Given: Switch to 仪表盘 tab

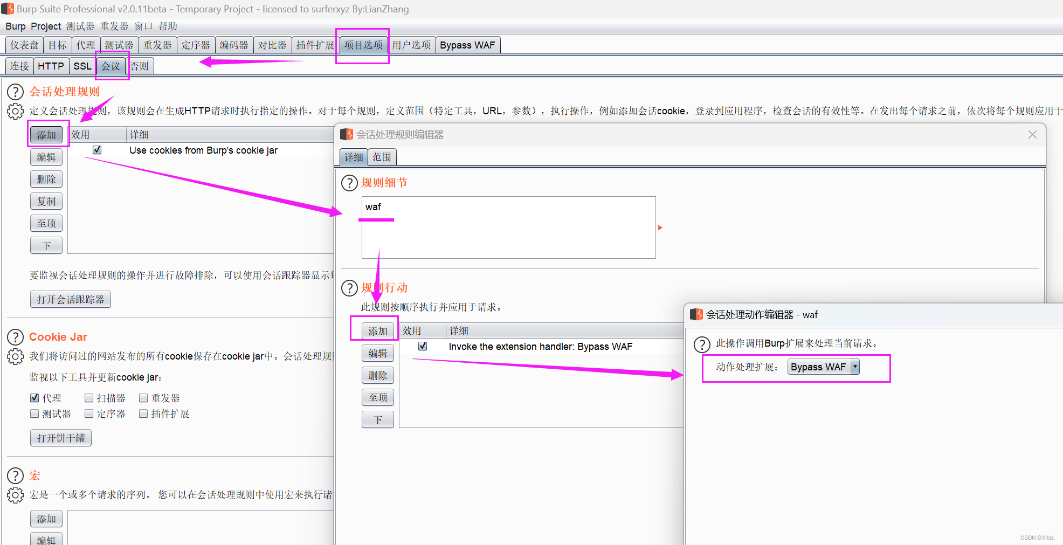Looking at the screenshot, I should point(24,45).
